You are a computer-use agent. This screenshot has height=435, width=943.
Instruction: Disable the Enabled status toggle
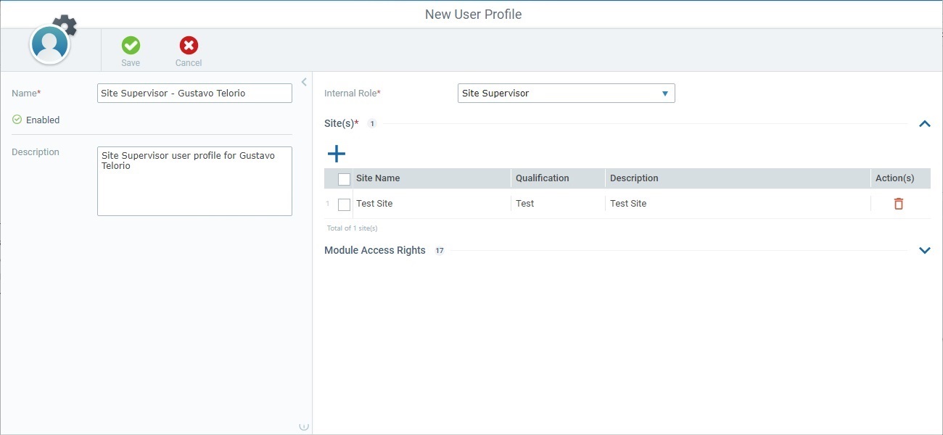[x=16, y=120]
